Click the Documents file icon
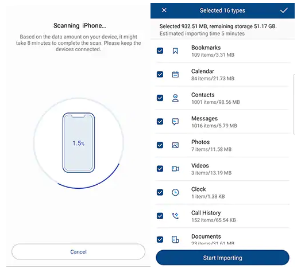Viewport: 301px width, 272px height. pos(175,240)
